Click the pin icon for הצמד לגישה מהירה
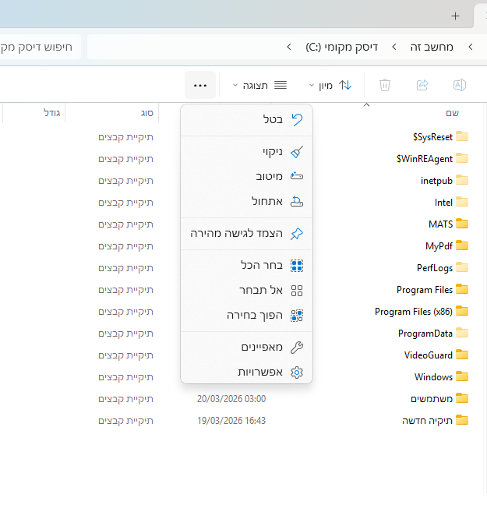The height and width of the screenshot is (512, 487). click(x=296, y=233)
